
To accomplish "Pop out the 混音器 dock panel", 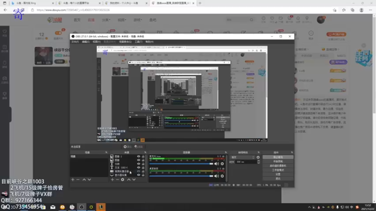I will (226, 152).
